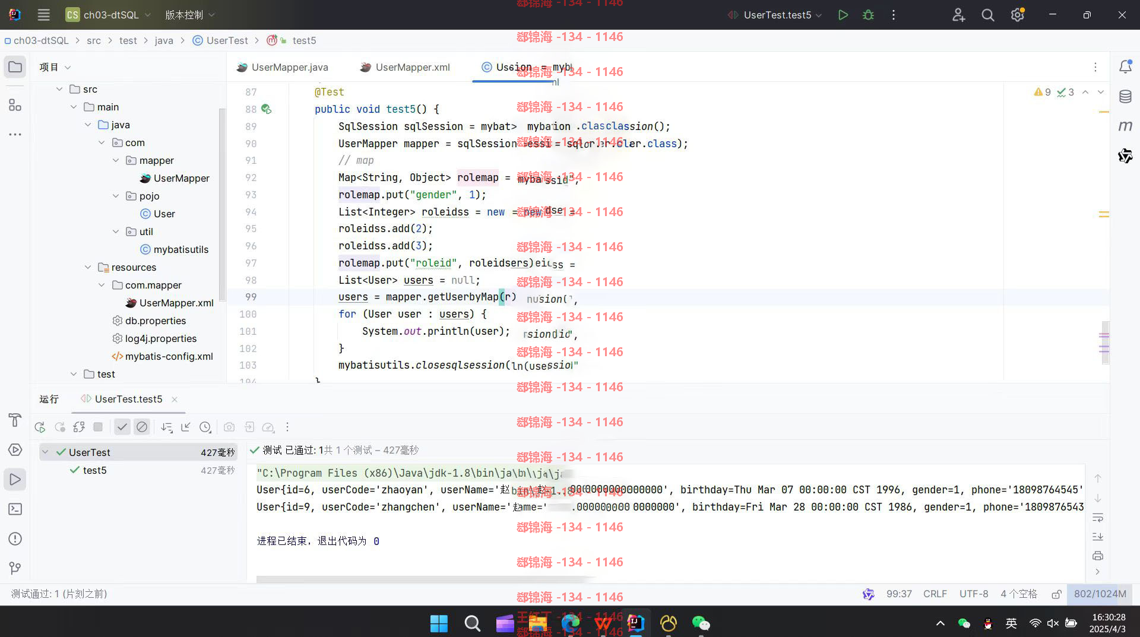Screen dimensions: 1140x637
Task: Click the UserTest breadcrumb
Action: (x=220, y=40)
